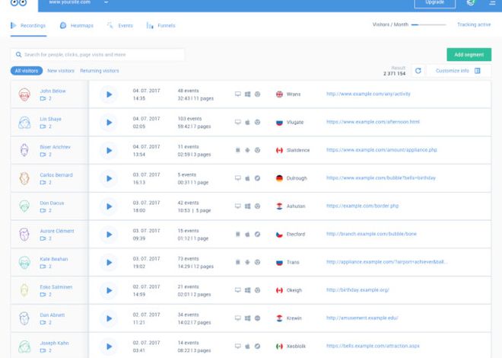Open the hamburger menu in top bar
The width and height of the screenshot is (502, 358).
click(x=492, y=2)
